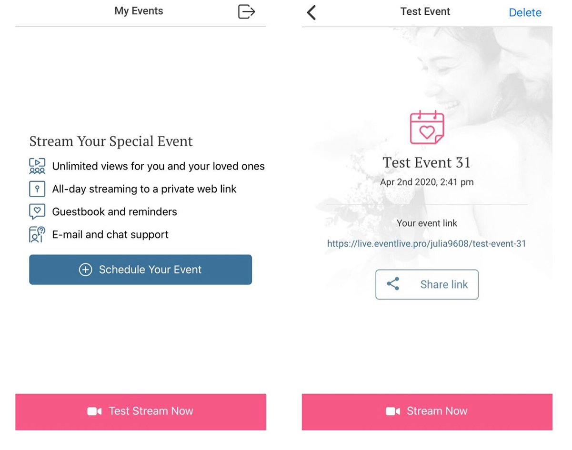
Task: Click the Test Event 31 title
Action: (x=427, y=163)
